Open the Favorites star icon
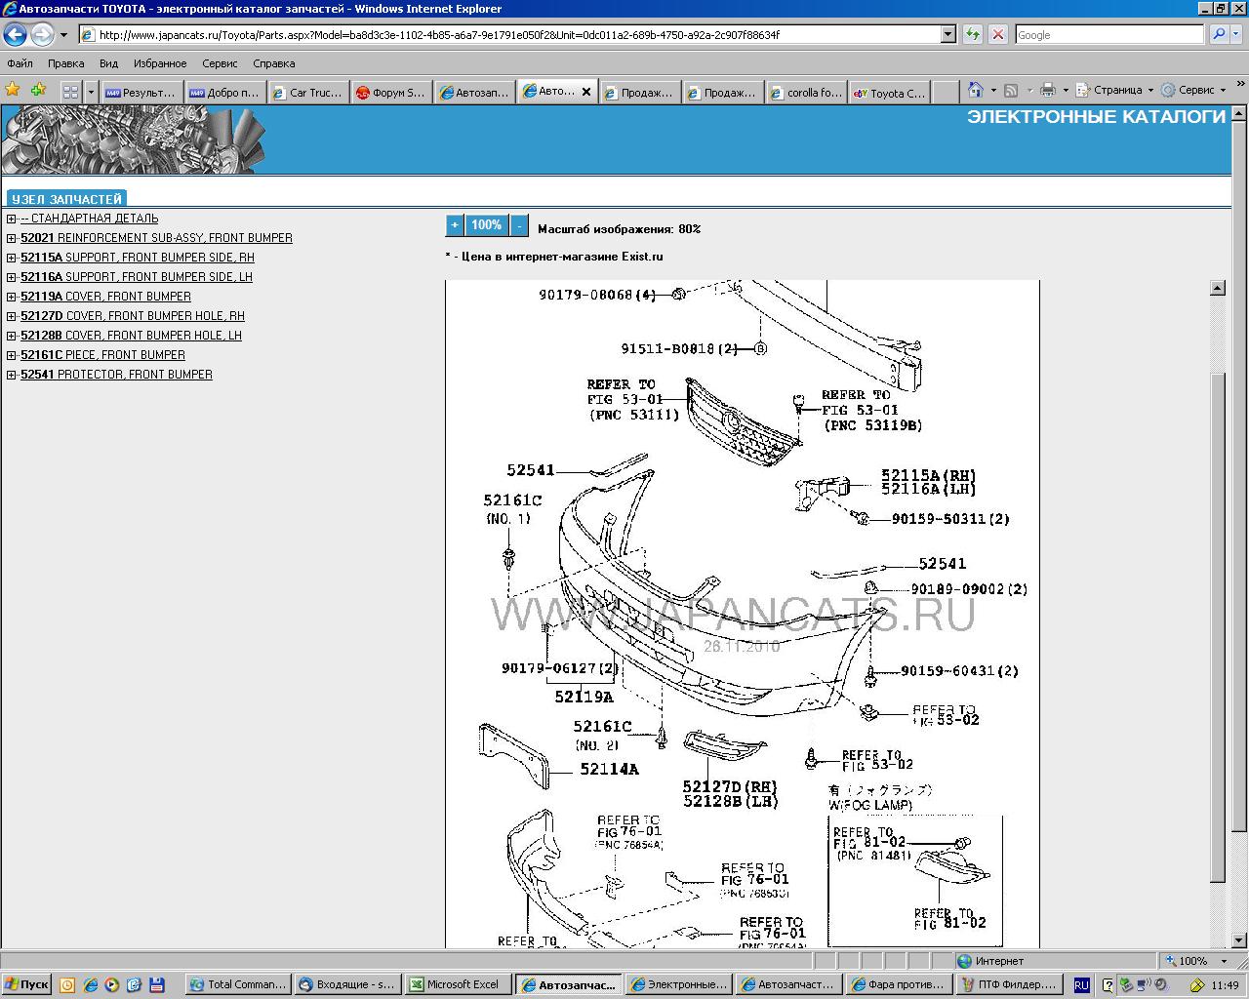 tap(13, 90)
